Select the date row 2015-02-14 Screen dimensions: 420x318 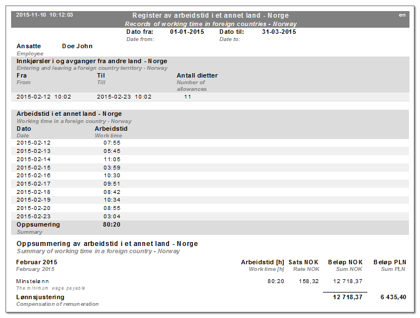(33, 160)
